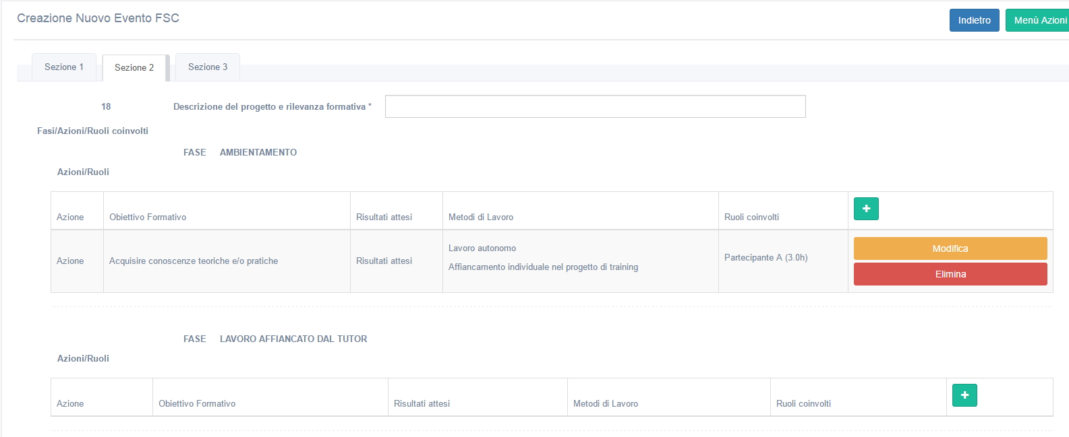Go to the Sezione 3 tab
The width and height of the screenshot is (1069, 437).
pyautogui.click(x=208, y=67)
